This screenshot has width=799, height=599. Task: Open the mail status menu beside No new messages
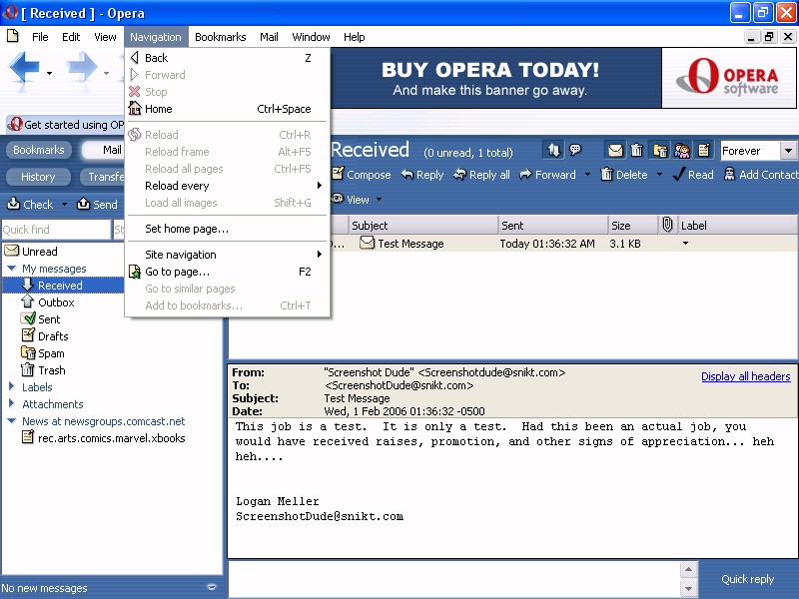(212, 587)
